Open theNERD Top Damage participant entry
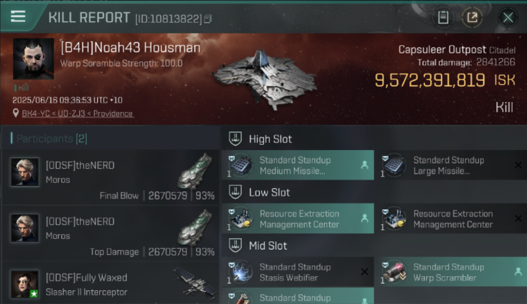The height and width of the screenshot is (304, 527). coord(110,234)
